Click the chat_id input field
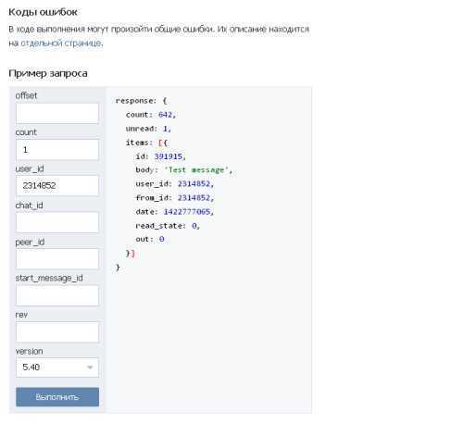The image size is (463, 424). (57, 222)
